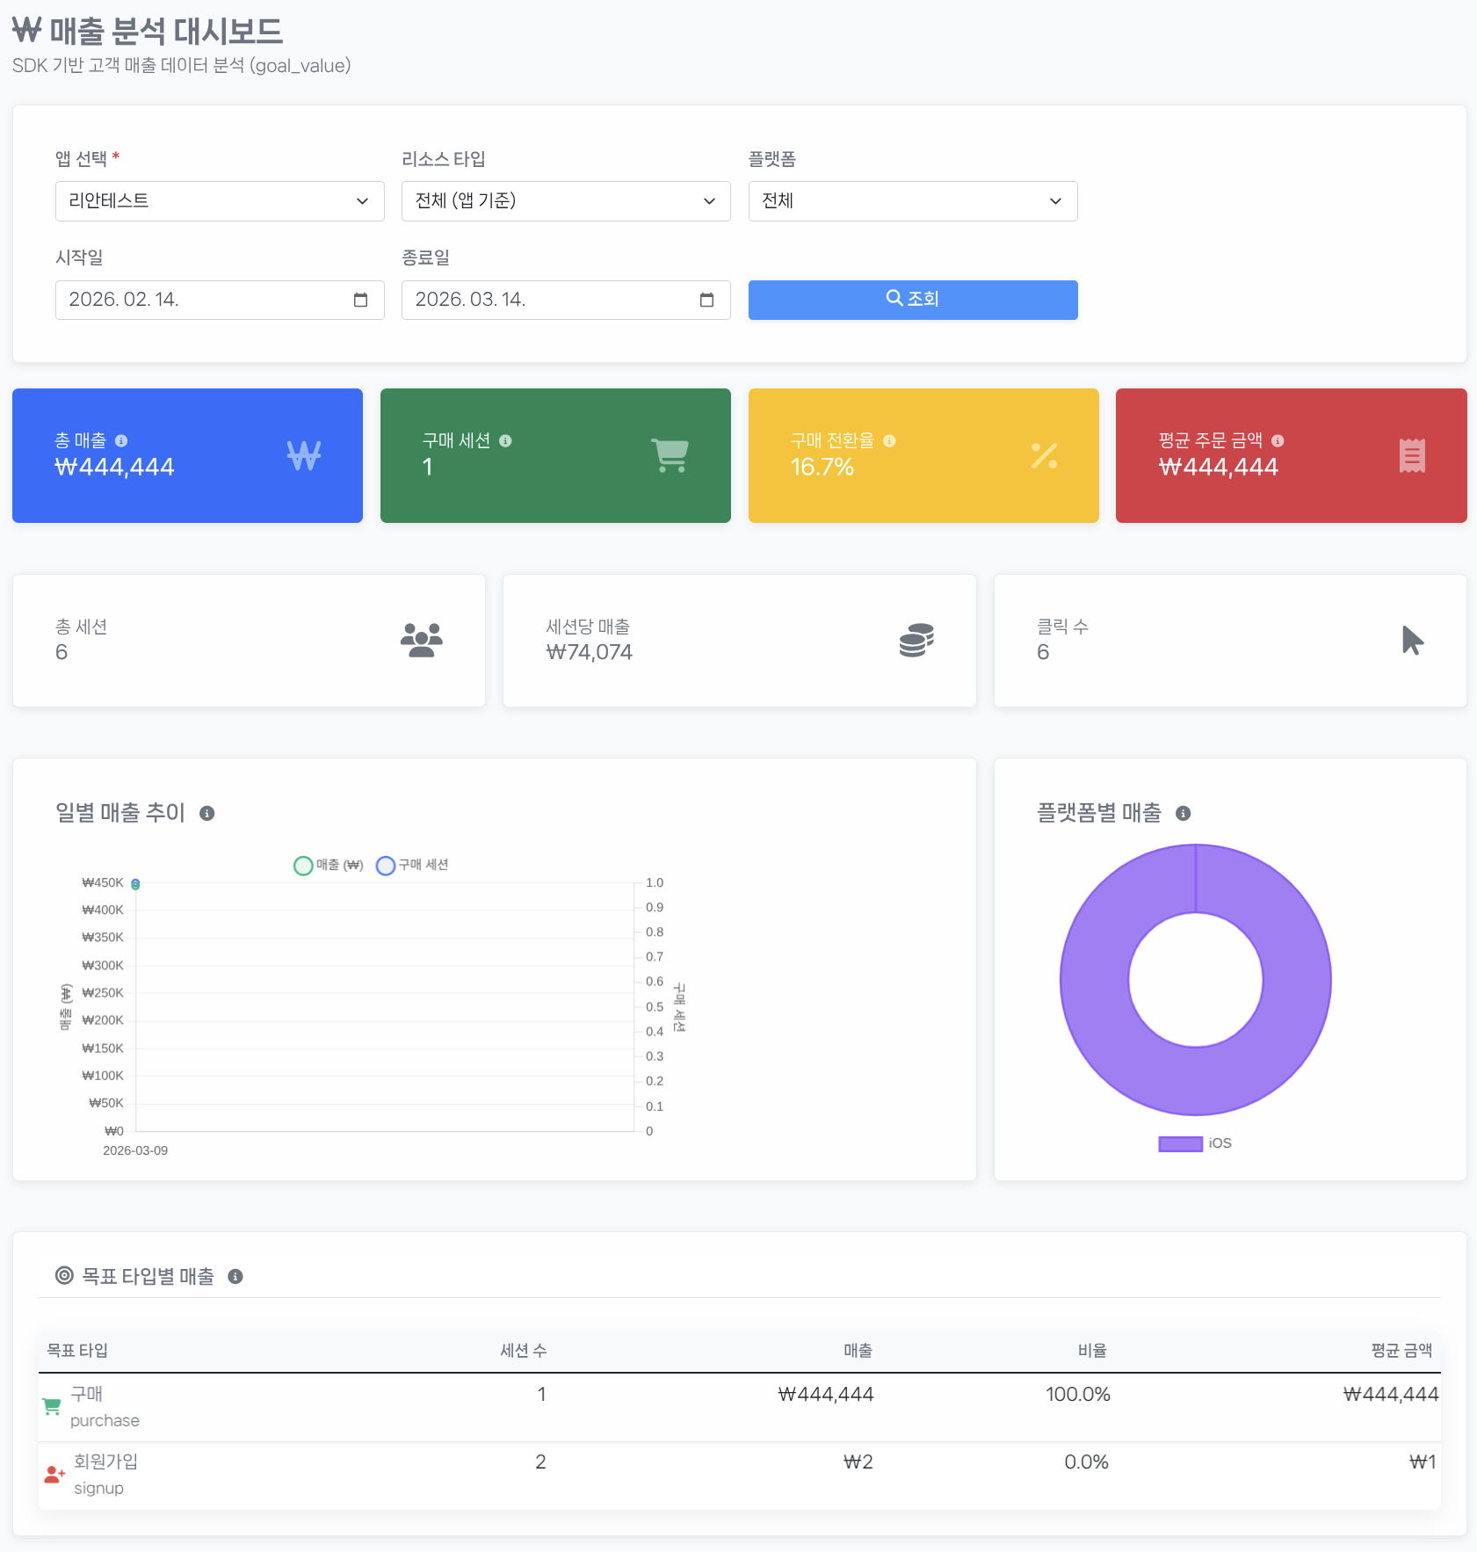Viewport: 1477px width, 1552px height.
Task: Open calendar picker for 종료일 field
Action: click(706, 301)
